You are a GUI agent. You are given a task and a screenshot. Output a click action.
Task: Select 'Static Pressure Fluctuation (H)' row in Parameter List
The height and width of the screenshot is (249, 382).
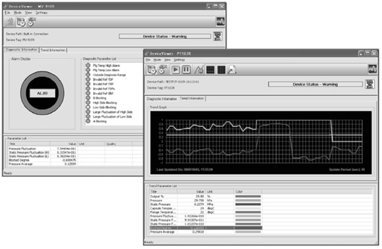click(x=75, y=152)
